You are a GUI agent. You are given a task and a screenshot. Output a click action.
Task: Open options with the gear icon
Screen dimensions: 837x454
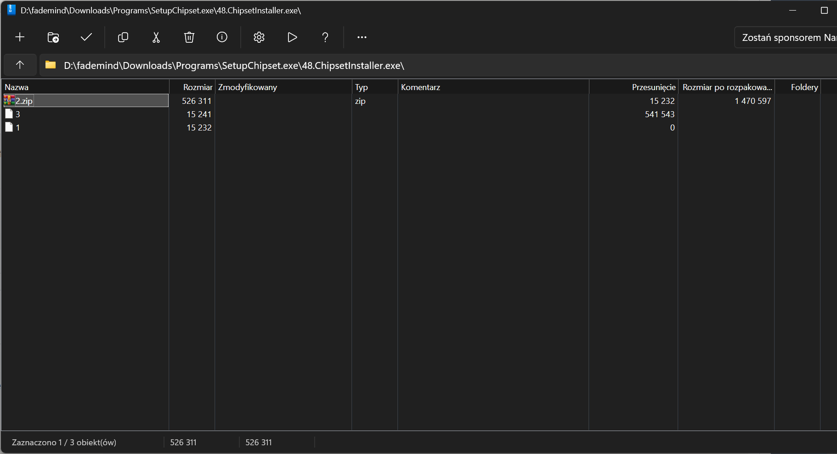[x=259, y=37]
